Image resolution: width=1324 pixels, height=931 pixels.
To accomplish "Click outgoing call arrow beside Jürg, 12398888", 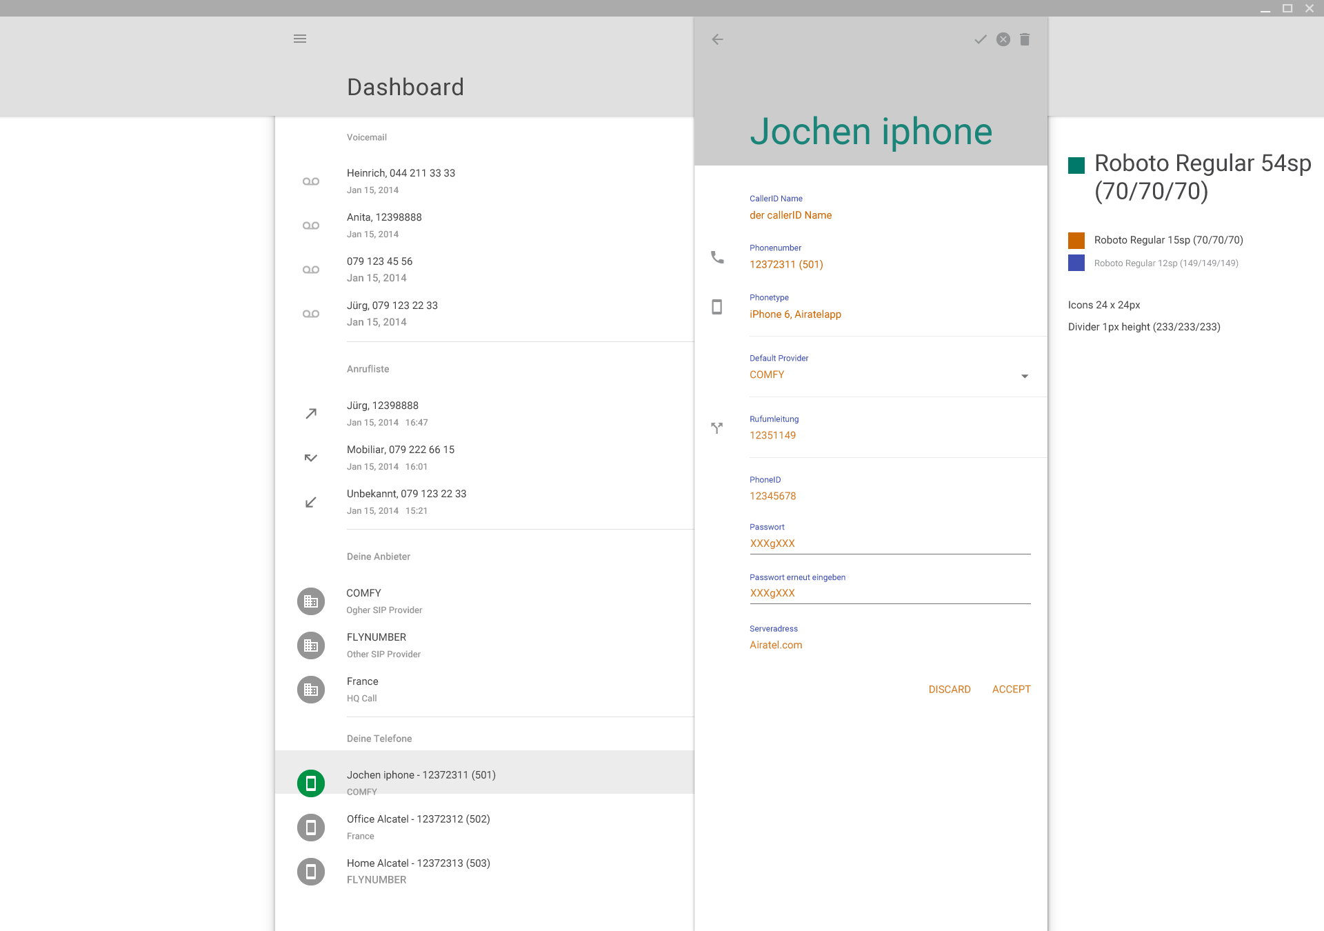I will (311, 414).
